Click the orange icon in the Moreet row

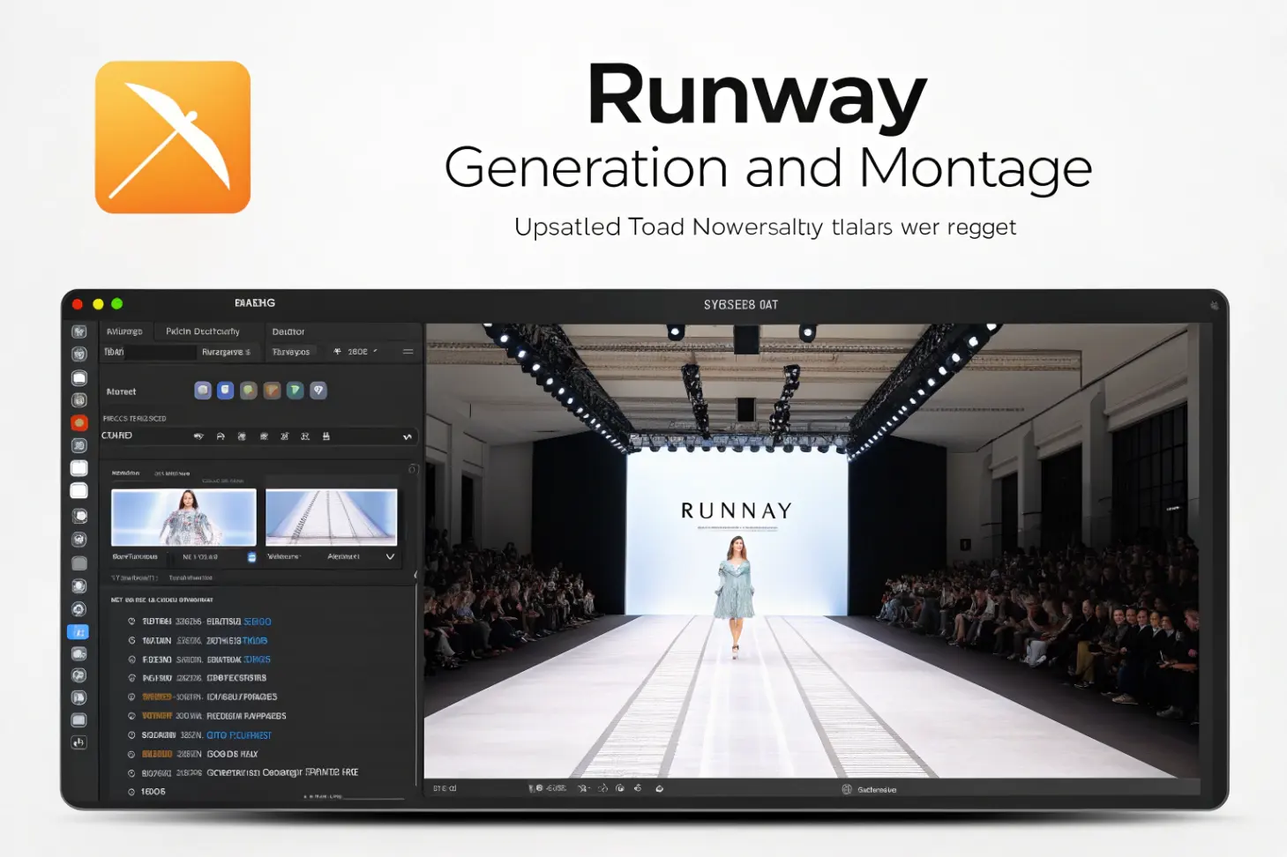click(x=272, y=391)
